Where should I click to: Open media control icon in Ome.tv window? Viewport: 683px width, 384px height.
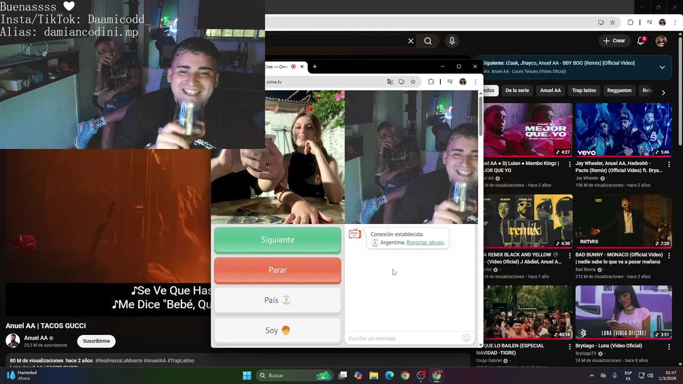450,82
